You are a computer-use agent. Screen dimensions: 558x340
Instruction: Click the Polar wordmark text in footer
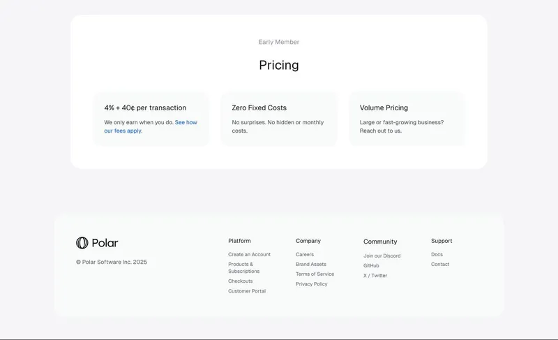105,243
